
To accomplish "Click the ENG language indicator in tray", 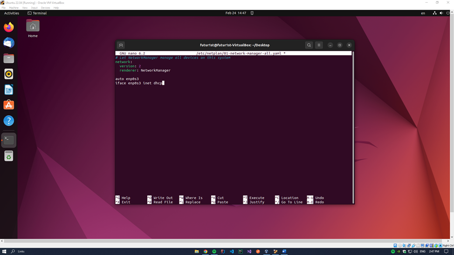I will [x=423, y=252].
